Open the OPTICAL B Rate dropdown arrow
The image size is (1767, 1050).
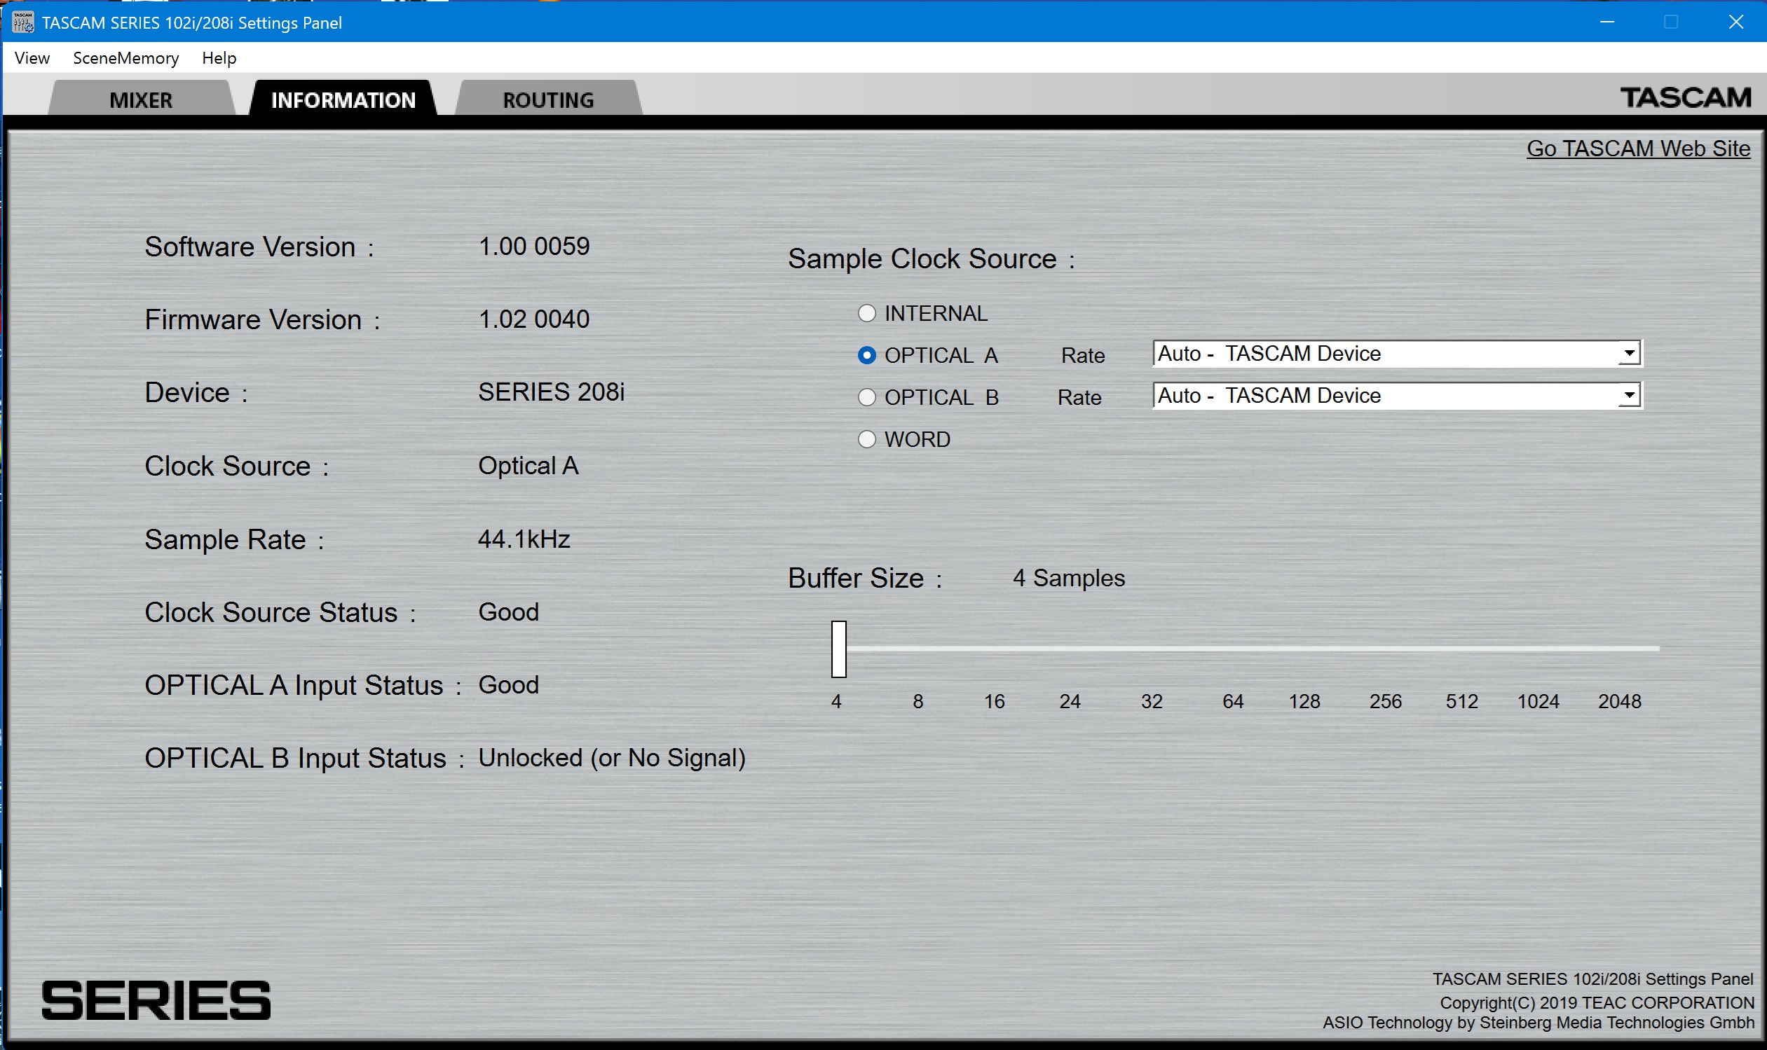pos(1629,395)
